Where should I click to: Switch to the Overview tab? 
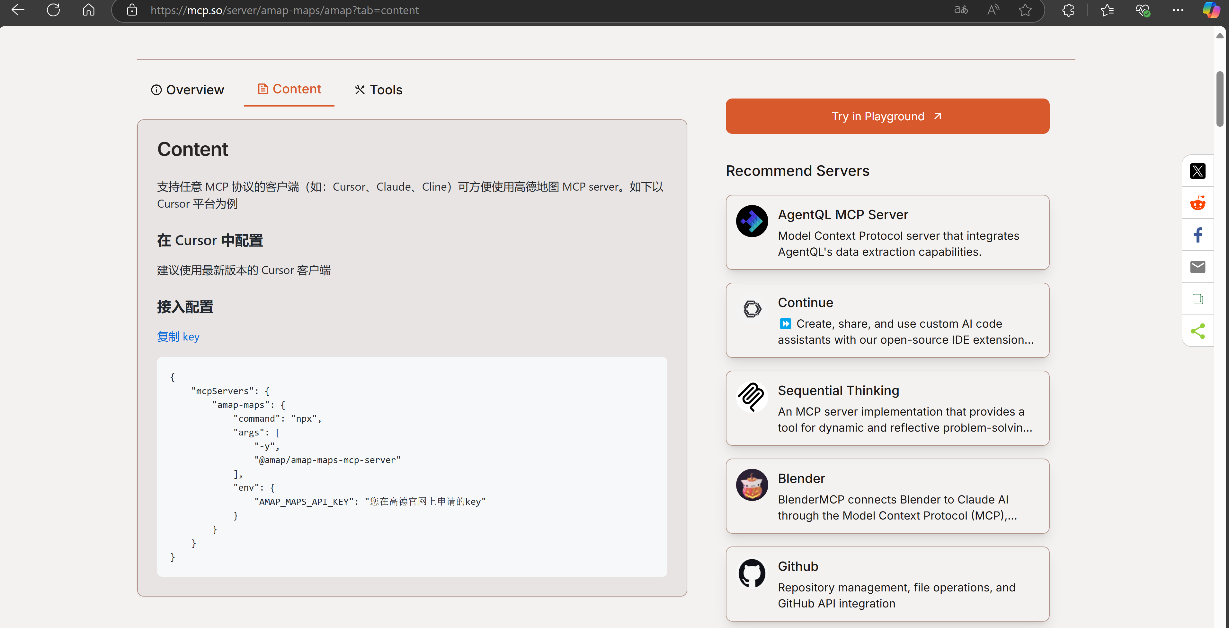(188, 90)
